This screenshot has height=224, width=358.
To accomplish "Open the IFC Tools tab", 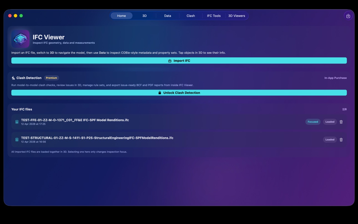I will [214, 16].
